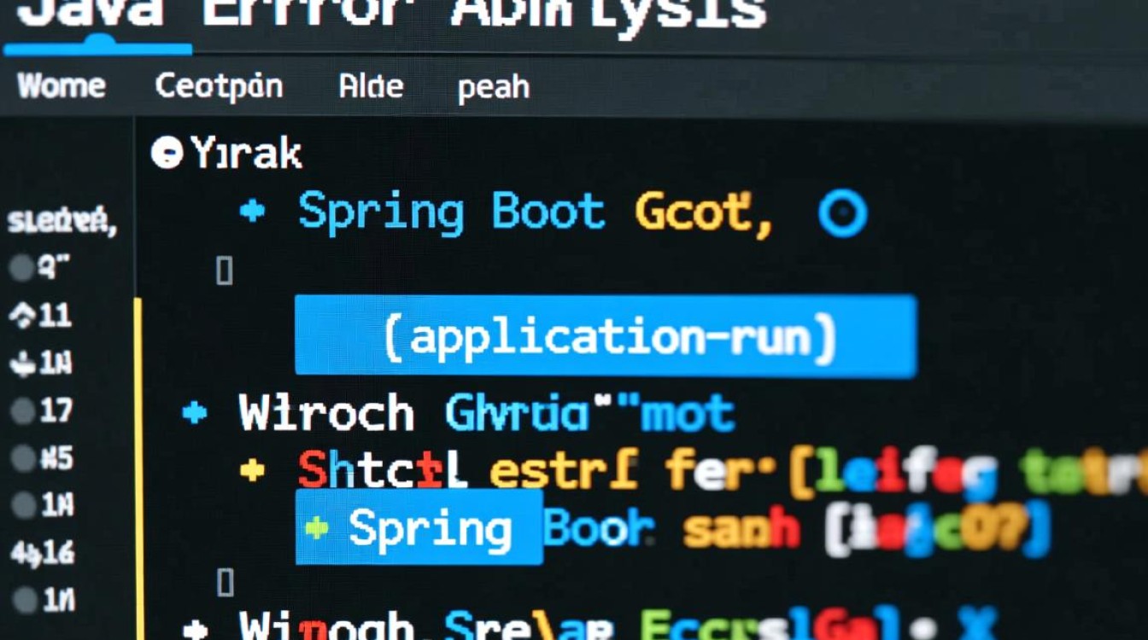This screenshot has width=1148, height=640.
Task: Toggle the gray circle beside 9" in sidebar
Action: (20, 269)
